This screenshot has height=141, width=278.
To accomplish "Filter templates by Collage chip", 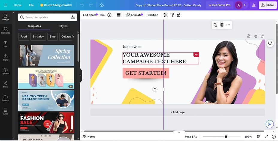I will point(66,37).
